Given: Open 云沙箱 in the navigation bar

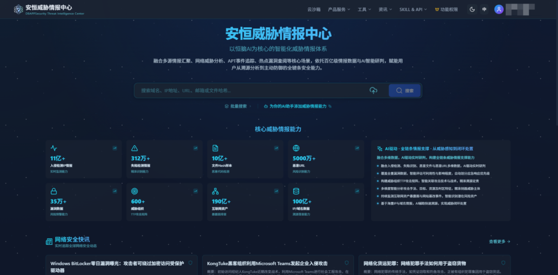Looking at the screenshot, I should tap(314, 10).
